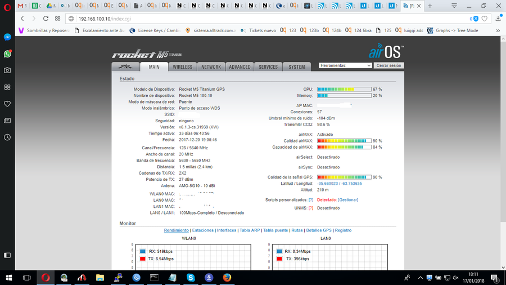Open the Tabla puente link
The width and height of the screenshot is (506, 285).
point(275,230)
